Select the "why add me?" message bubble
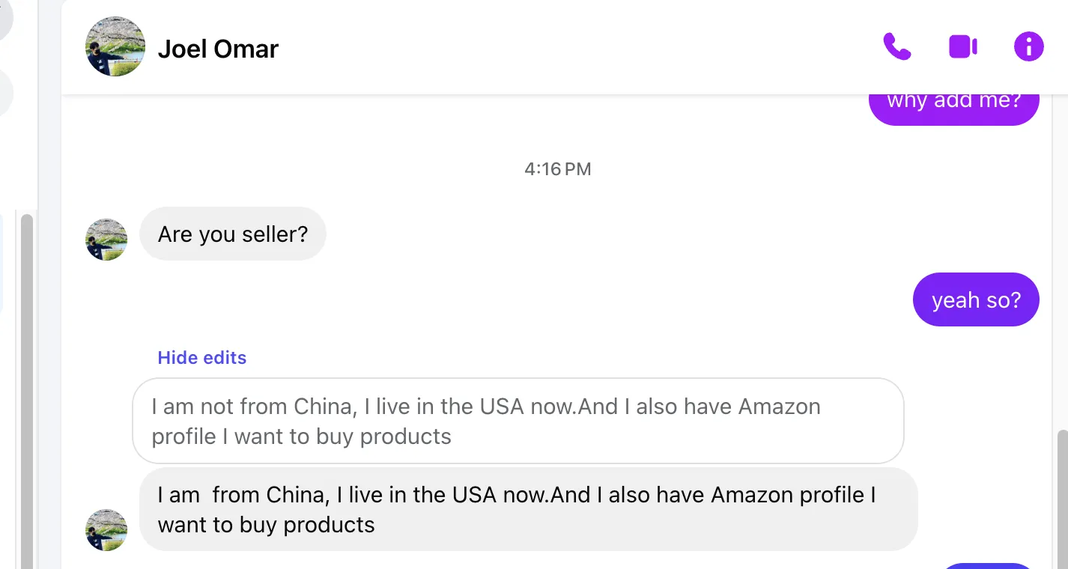 tap(953, 104)
